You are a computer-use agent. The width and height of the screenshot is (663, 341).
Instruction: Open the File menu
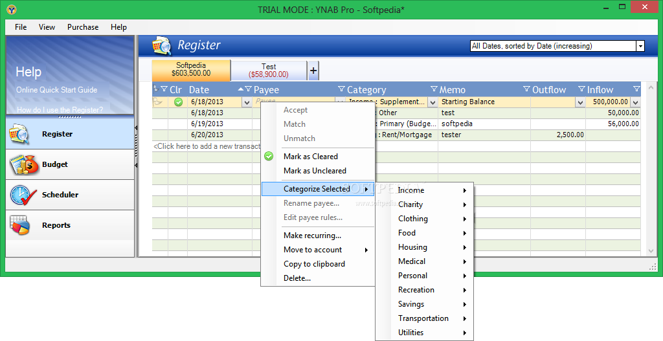click(21, 27)
